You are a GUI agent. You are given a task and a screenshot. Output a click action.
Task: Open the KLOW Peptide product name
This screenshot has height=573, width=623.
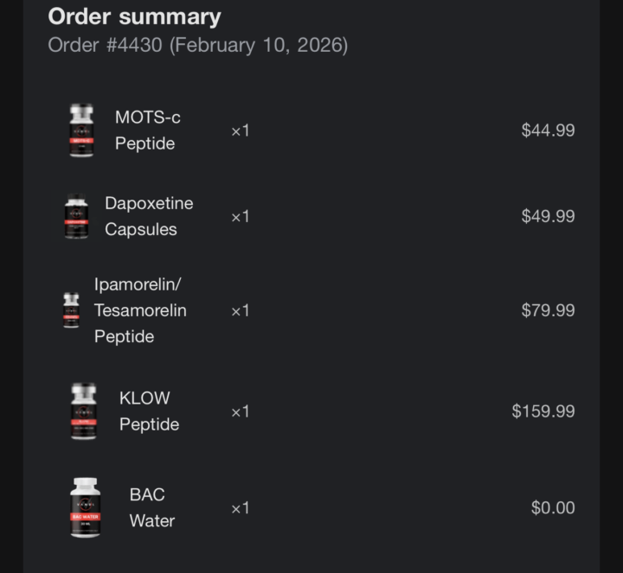[149, 411]
